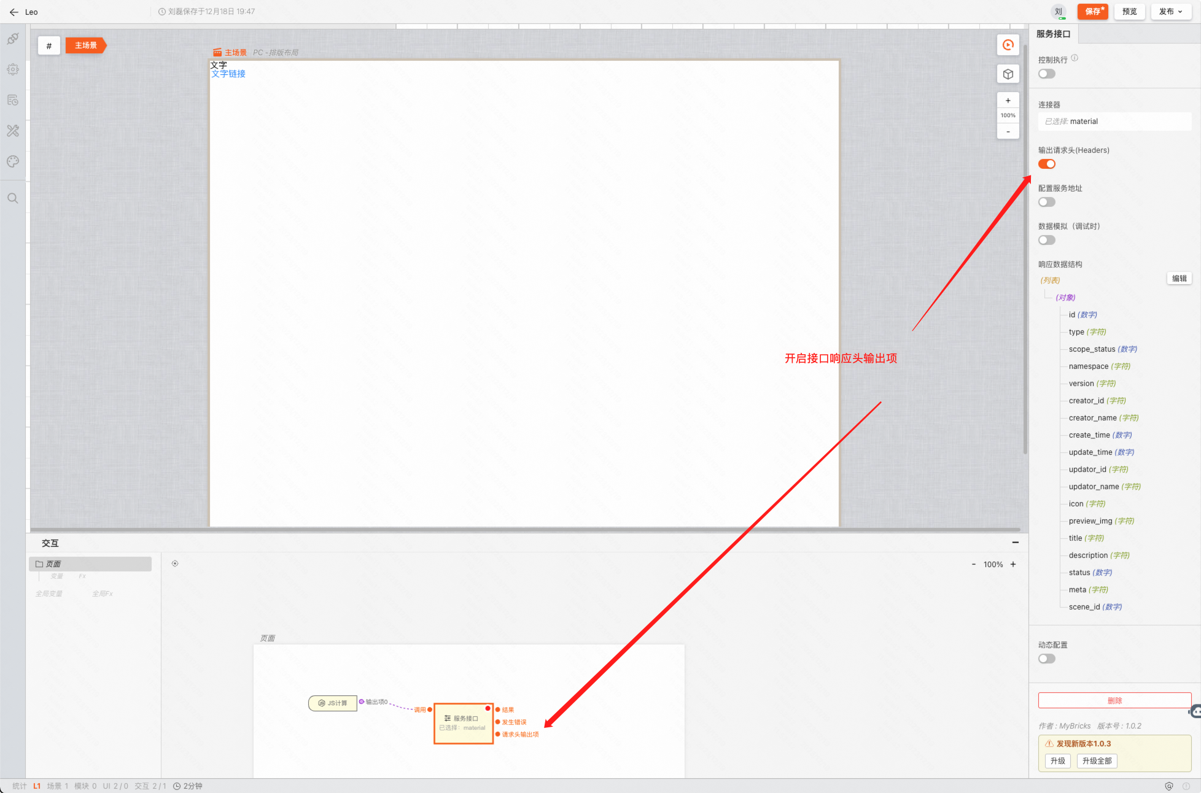Toggle the 数据模拟 debugging switch

(x=1047, y=240)
